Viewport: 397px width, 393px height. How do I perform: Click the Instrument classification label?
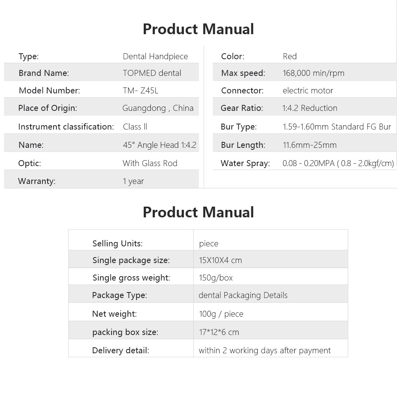66,127
